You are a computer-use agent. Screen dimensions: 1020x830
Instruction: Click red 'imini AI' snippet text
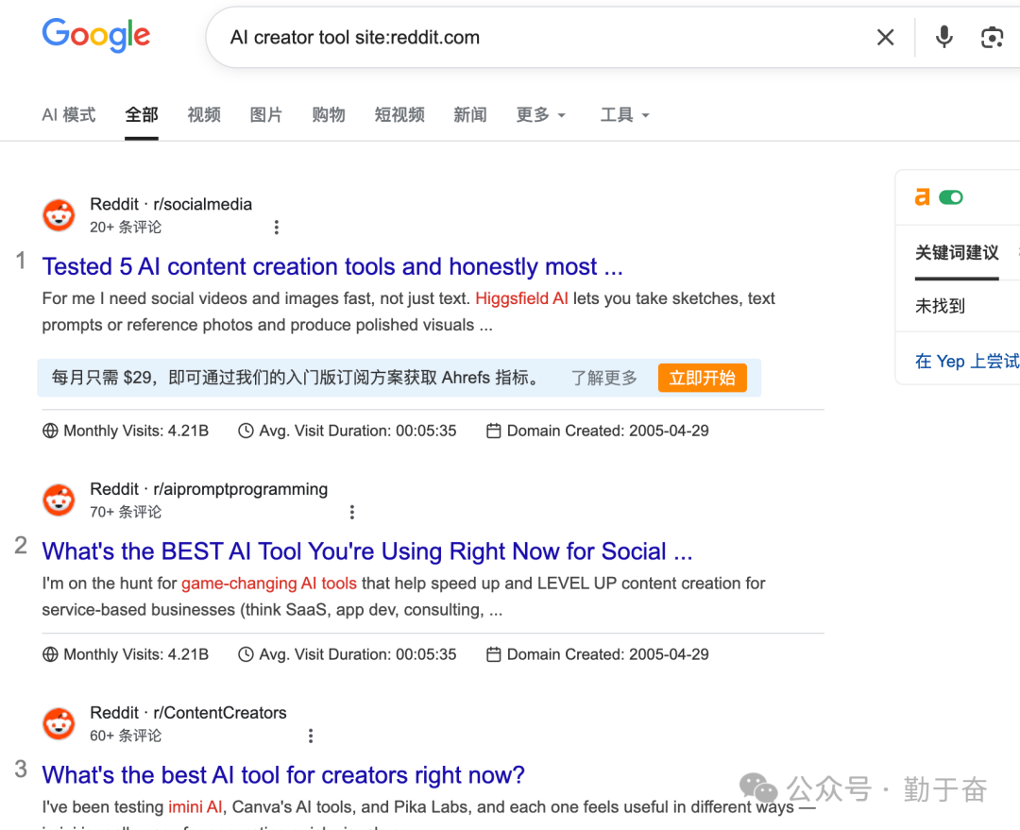(195, 807)
